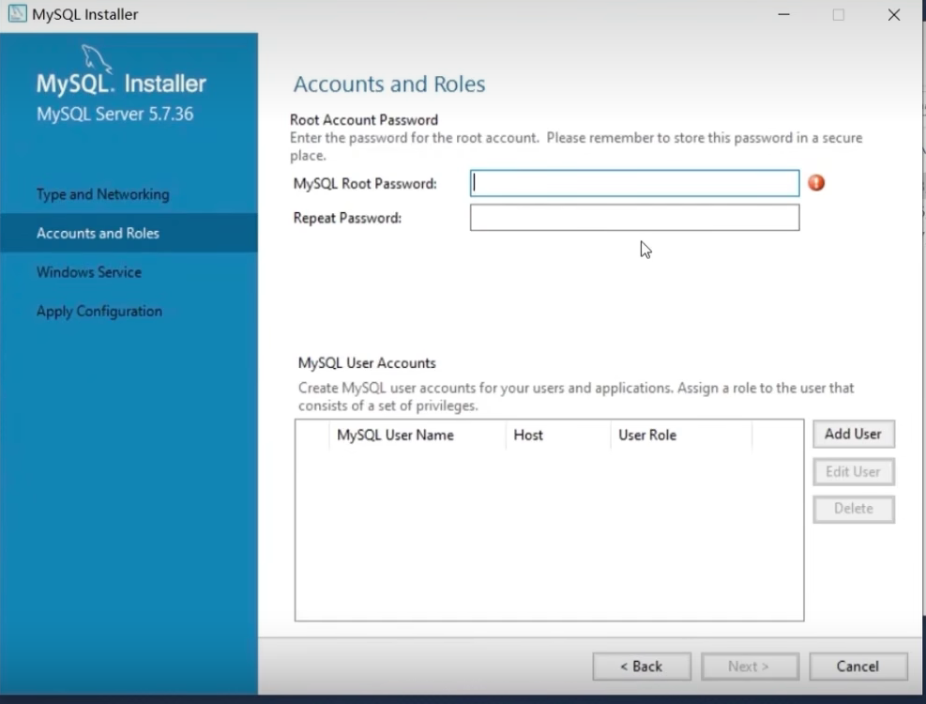Click the MySQL User Accounts label

click(367, 363)
